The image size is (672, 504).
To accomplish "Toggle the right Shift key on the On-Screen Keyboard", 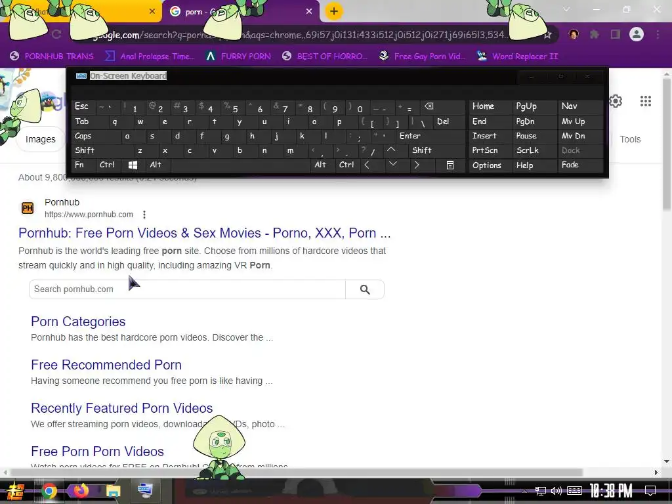I will point(437,150).
